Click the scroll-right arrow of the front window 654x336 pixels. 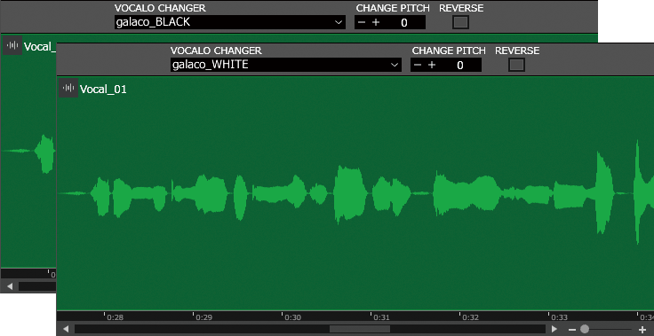tap(554, 329)
